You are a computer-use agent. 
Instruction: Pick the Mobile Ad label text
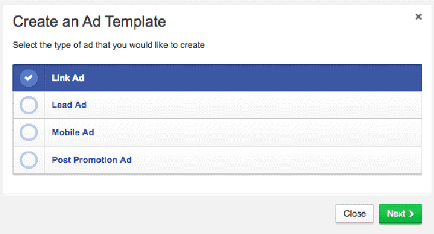[x=73, y=132]
